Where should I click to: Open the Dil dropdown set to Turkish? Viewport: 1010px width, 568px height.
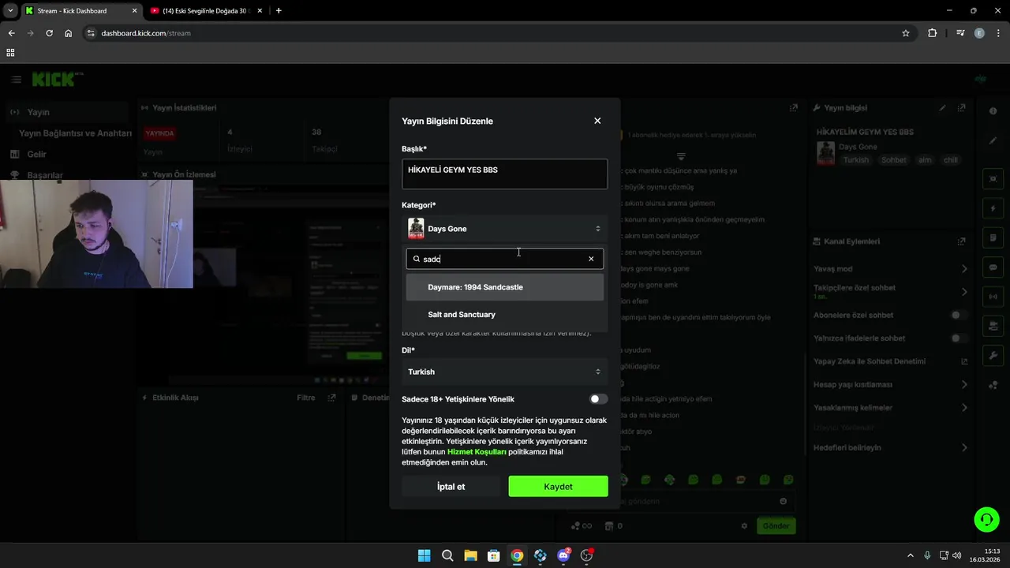coord(505,372)
